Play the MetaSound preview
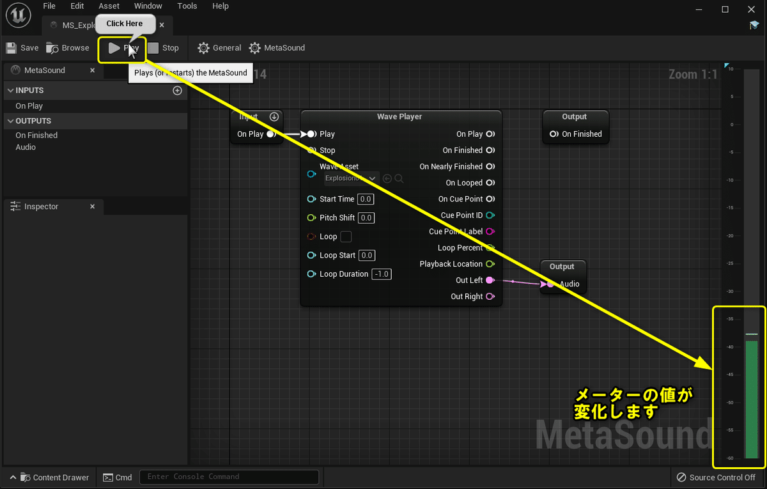This screenshot has height=489, width=767. [x=123, y=48]
